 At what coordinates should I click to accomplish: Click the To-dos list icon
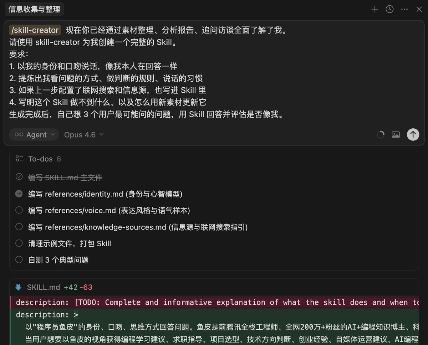point(20,159)
